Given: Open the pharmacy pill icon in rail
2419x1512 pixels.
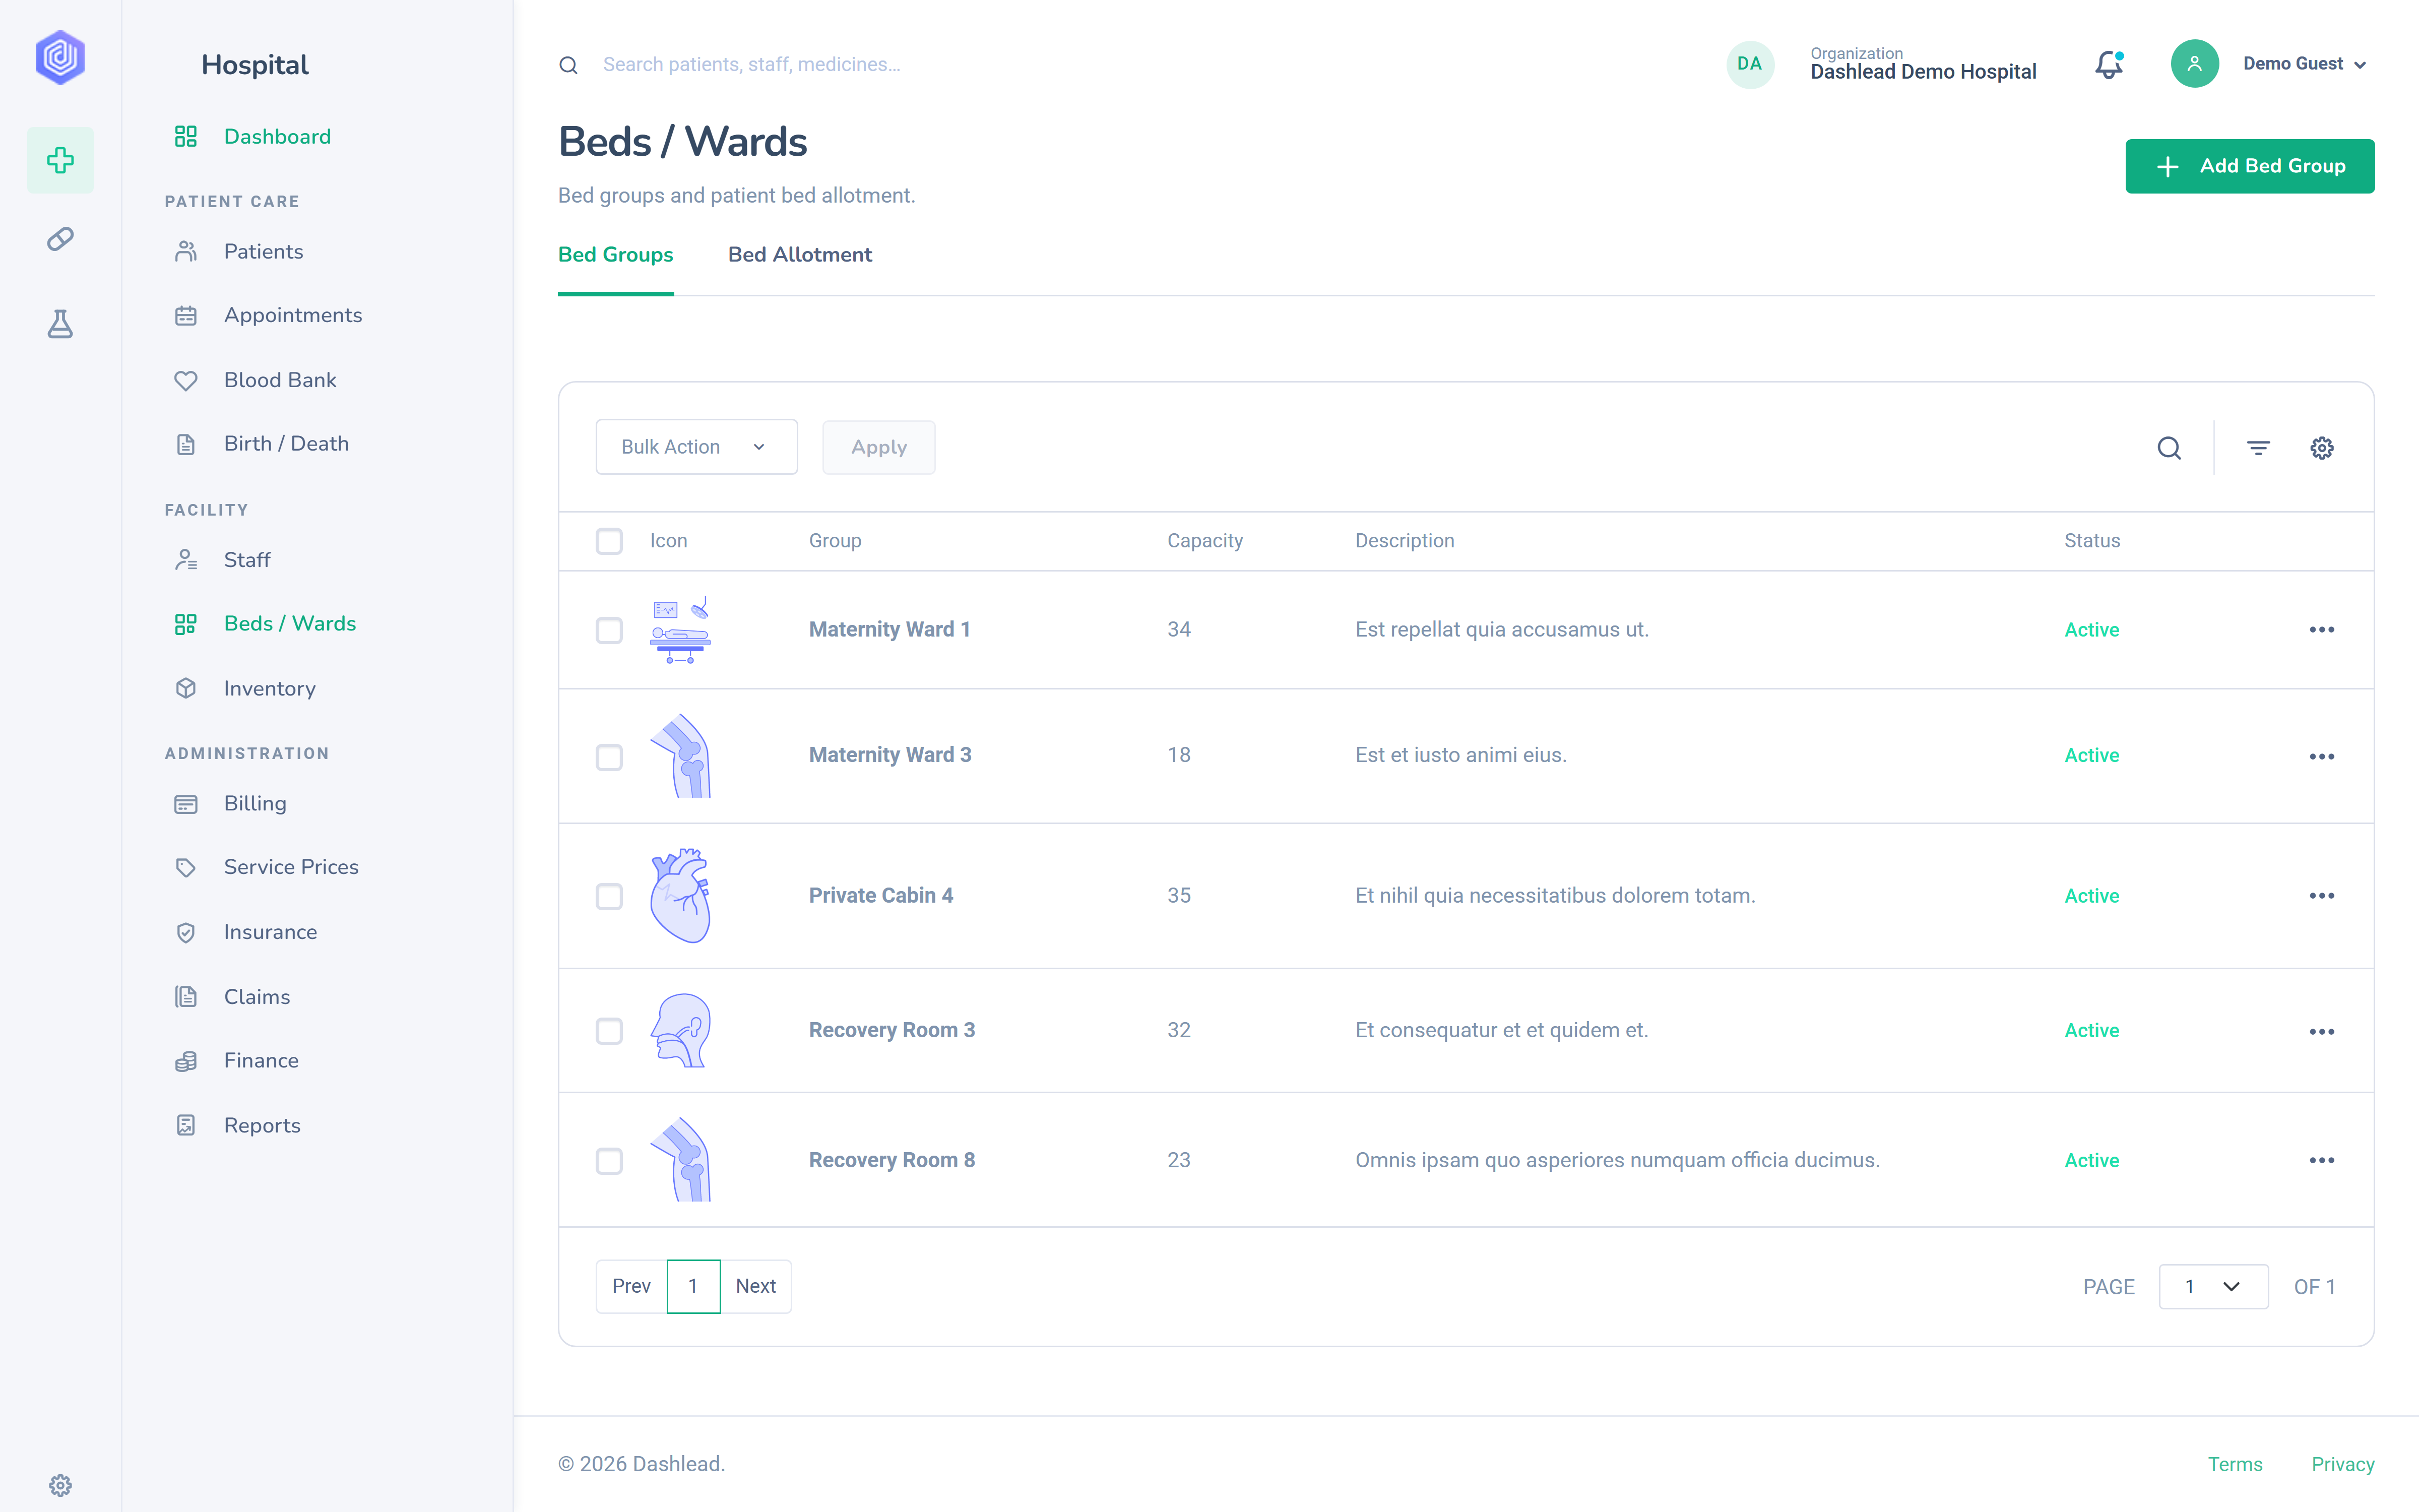Looking at the screenshot, I should point(60,239).
